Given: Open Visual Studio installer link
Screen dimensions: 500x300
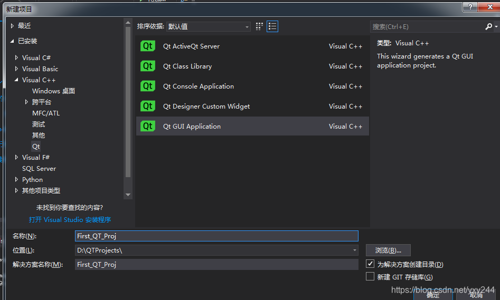Looking at the screenshot, I should [x=70, y=220].
